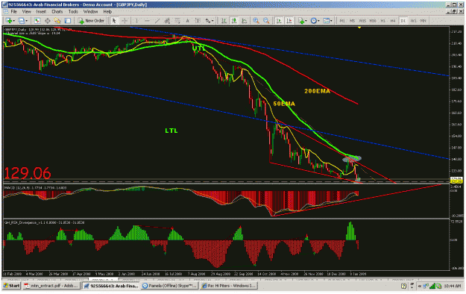This screenshot has width=466, height=294.
Task: Click the Periods clock icon
Action: click(x=314, y=21)
